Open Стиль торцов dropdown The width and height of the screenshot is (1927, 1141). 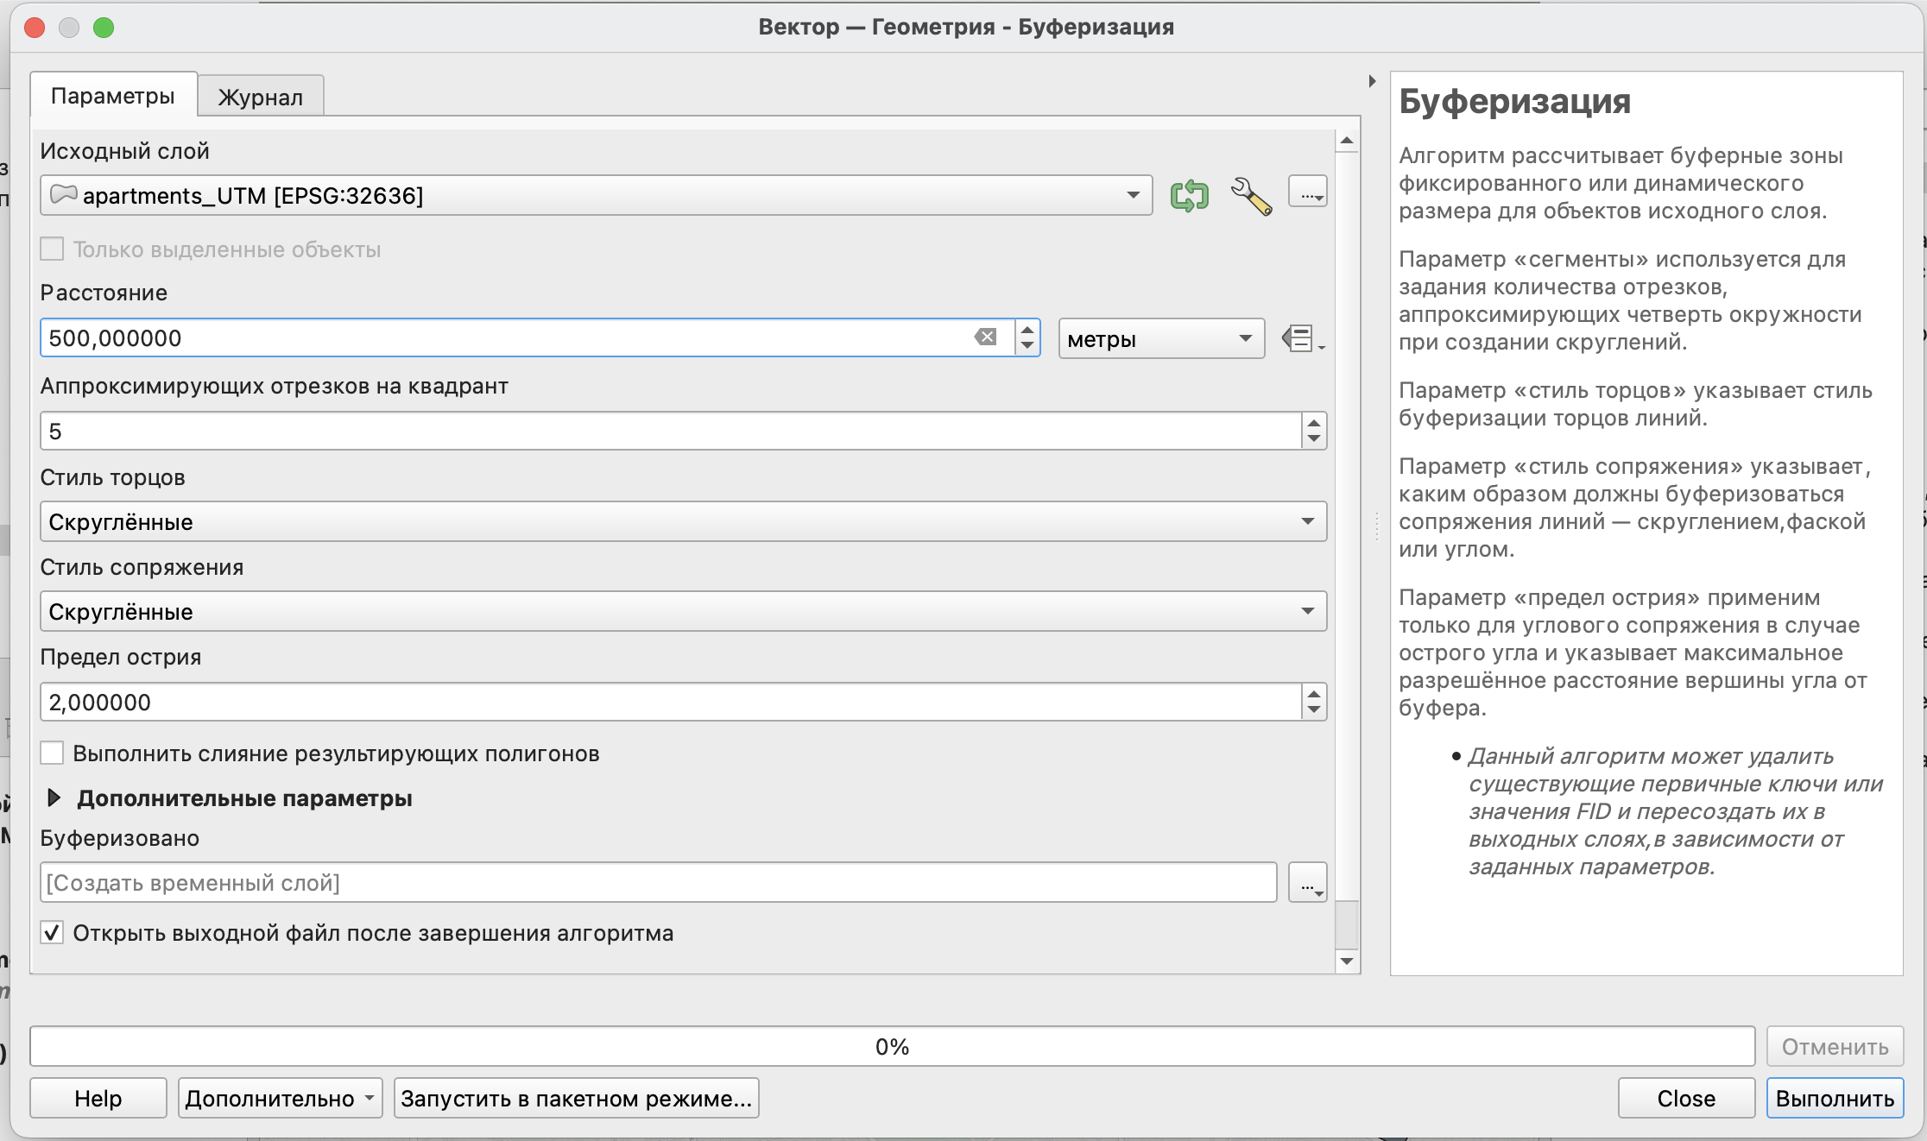pos(682,522)
